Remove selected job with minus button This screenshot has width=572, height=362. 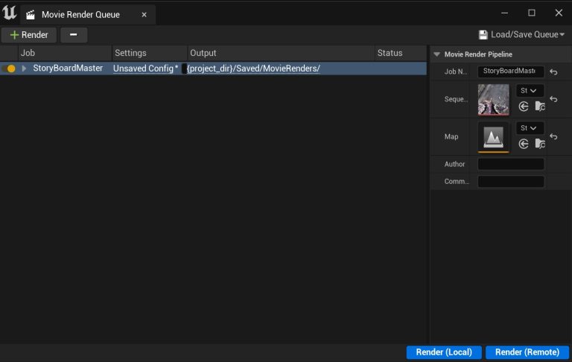click(74, 35)
